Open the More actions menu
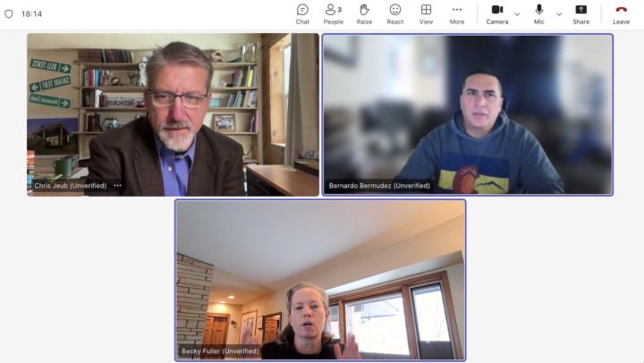Screen dimensions: 644x363 coord(457,14)
